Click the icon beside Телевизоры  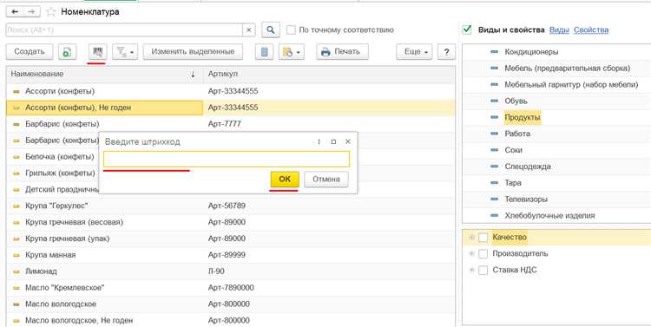tap(494, 199)
